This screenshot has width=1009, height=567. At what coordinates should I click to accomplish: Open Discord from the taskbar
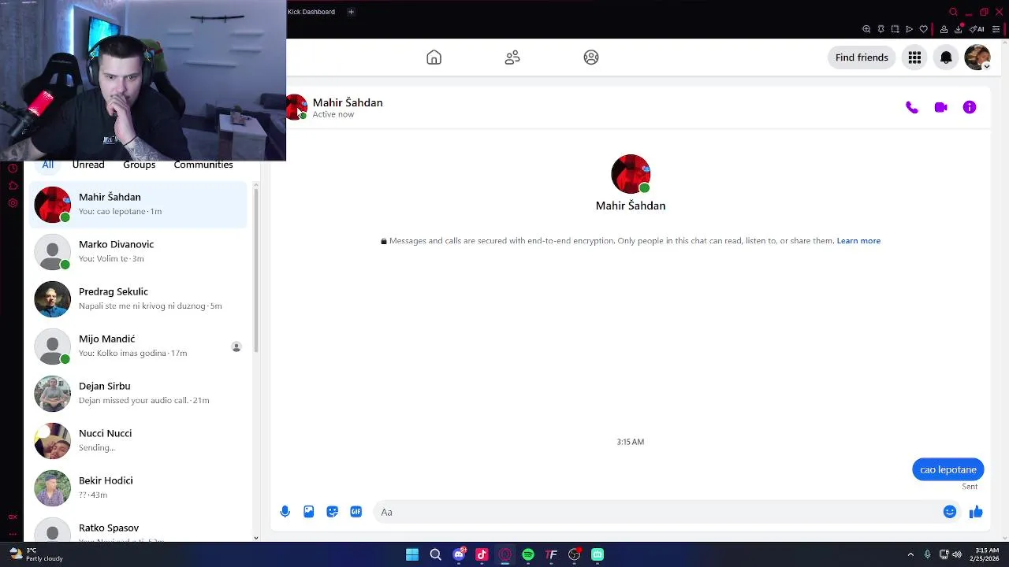click(x=459, y=554)
